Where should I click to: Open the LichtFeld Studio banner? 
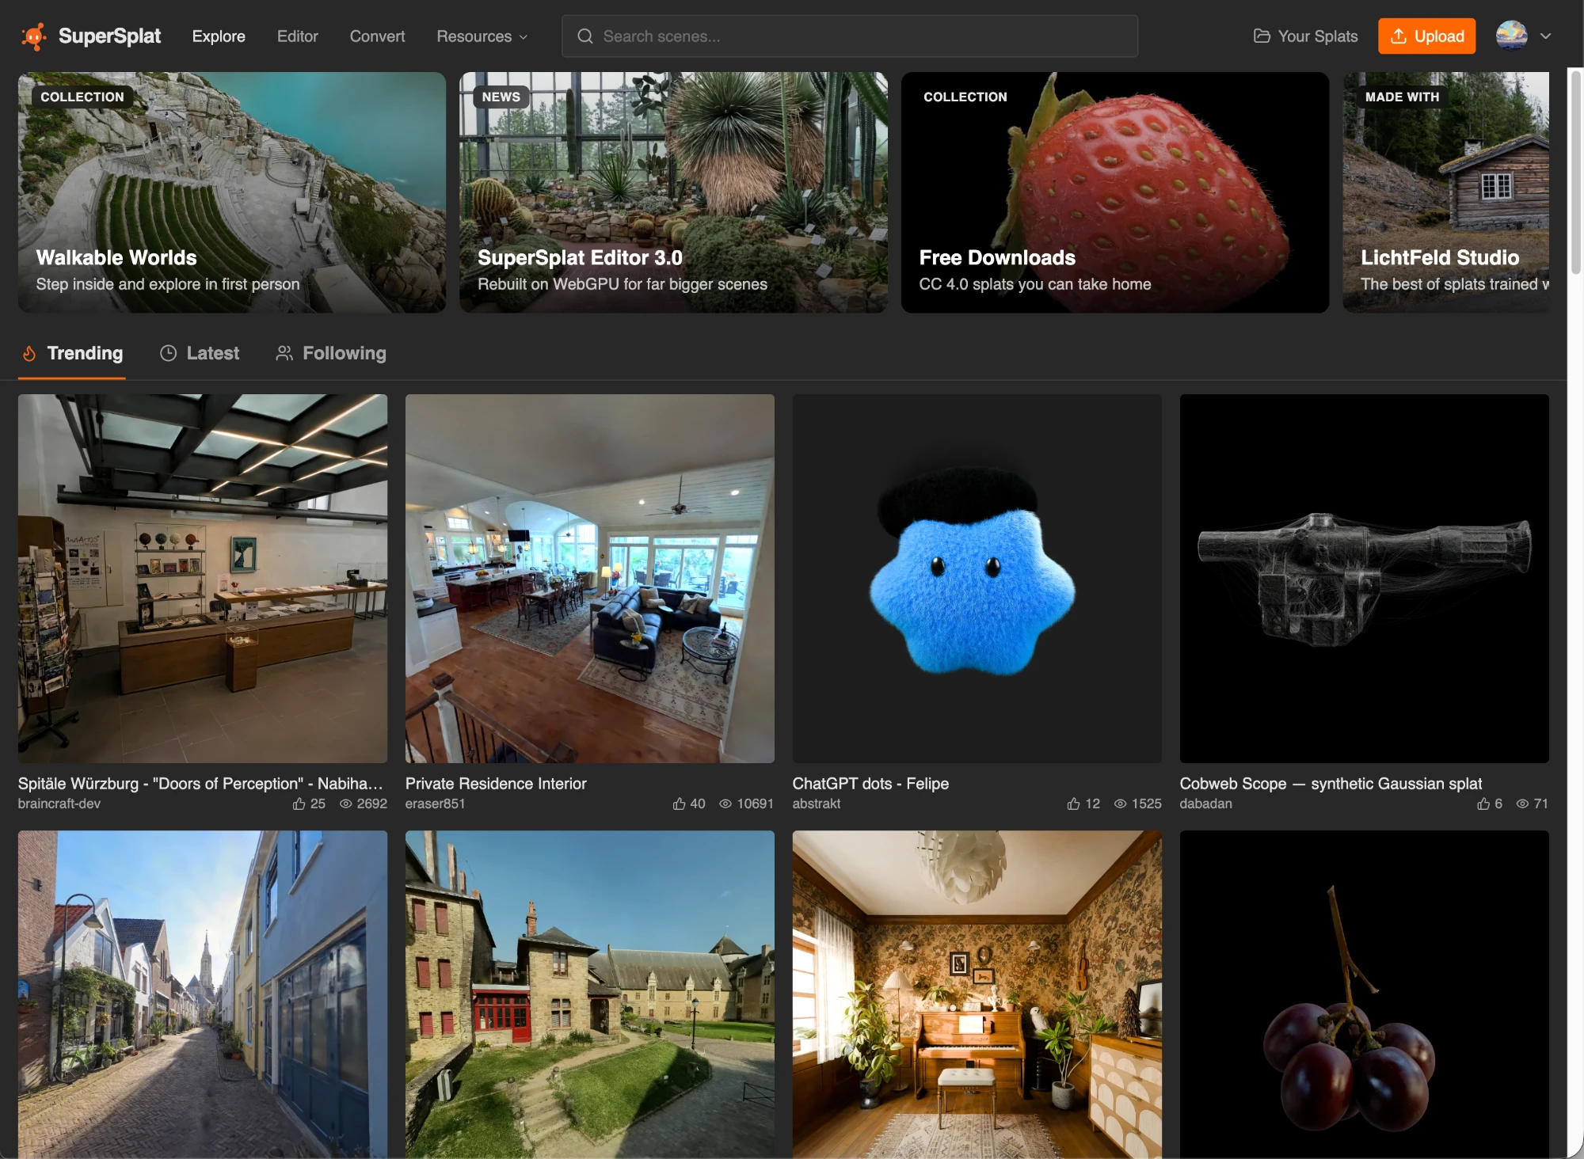point(1446,192)
